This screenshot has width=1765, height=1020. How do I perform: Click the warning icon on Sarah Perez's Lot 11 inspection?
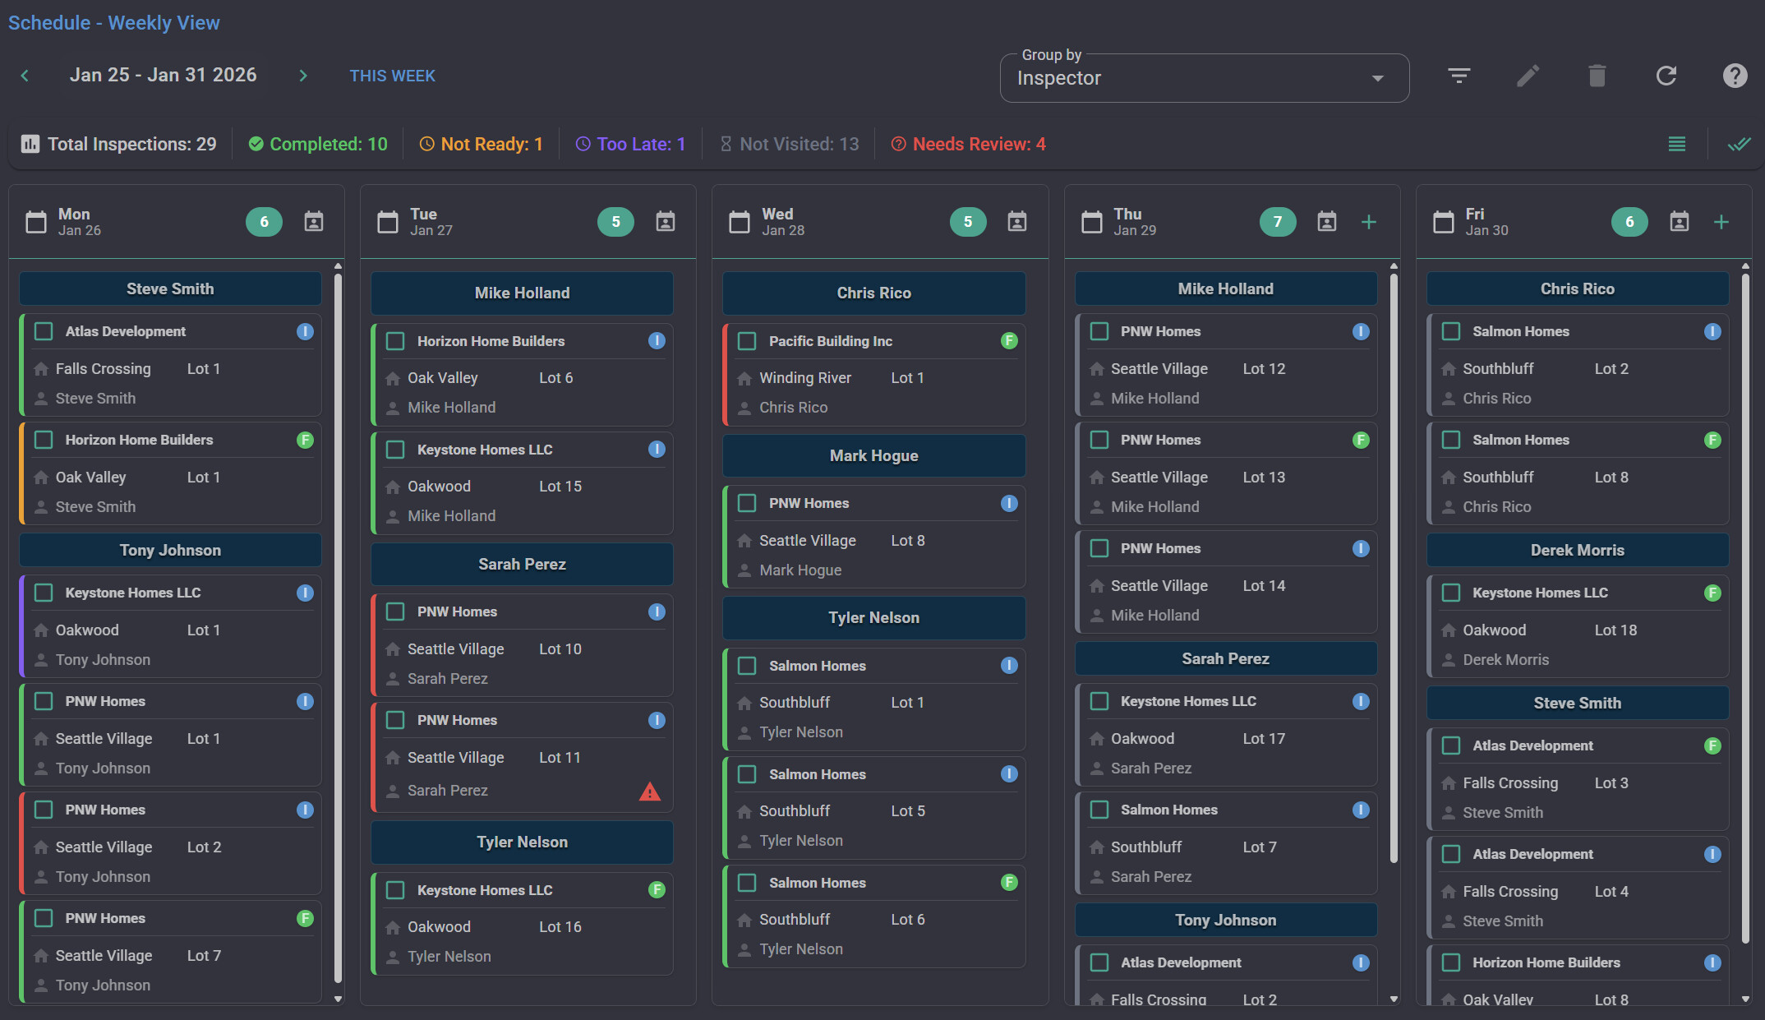[650, 792]
